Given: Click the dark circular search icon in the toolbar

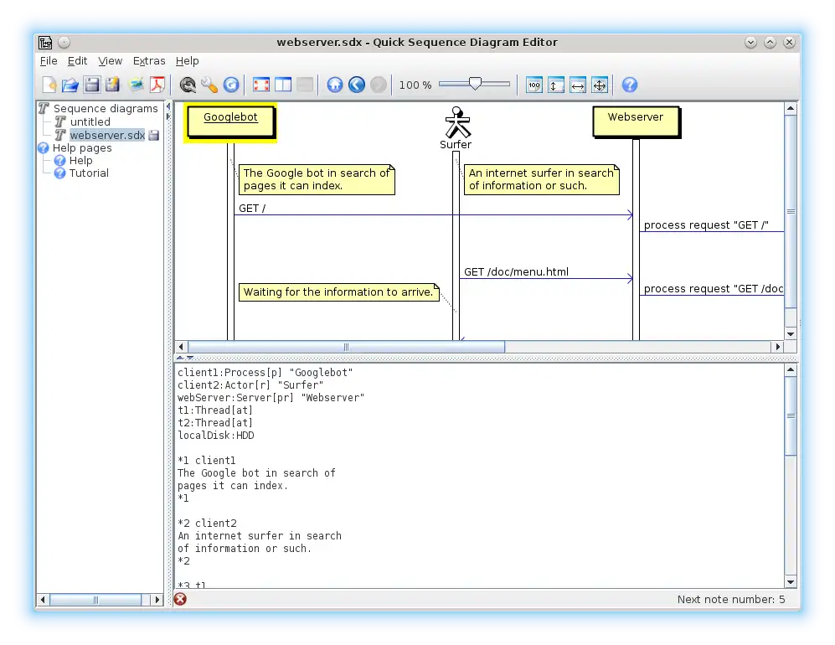Looking at the screenshot, I should [x=188, y=85].
